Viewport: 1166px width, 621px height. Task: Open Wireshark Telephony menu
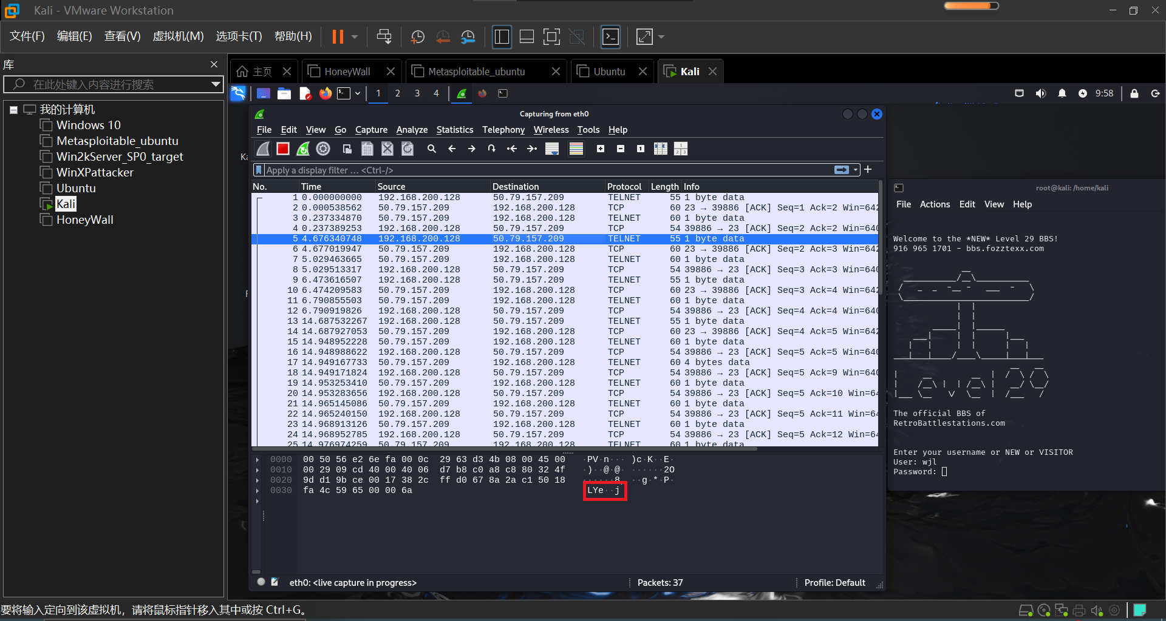503,130
